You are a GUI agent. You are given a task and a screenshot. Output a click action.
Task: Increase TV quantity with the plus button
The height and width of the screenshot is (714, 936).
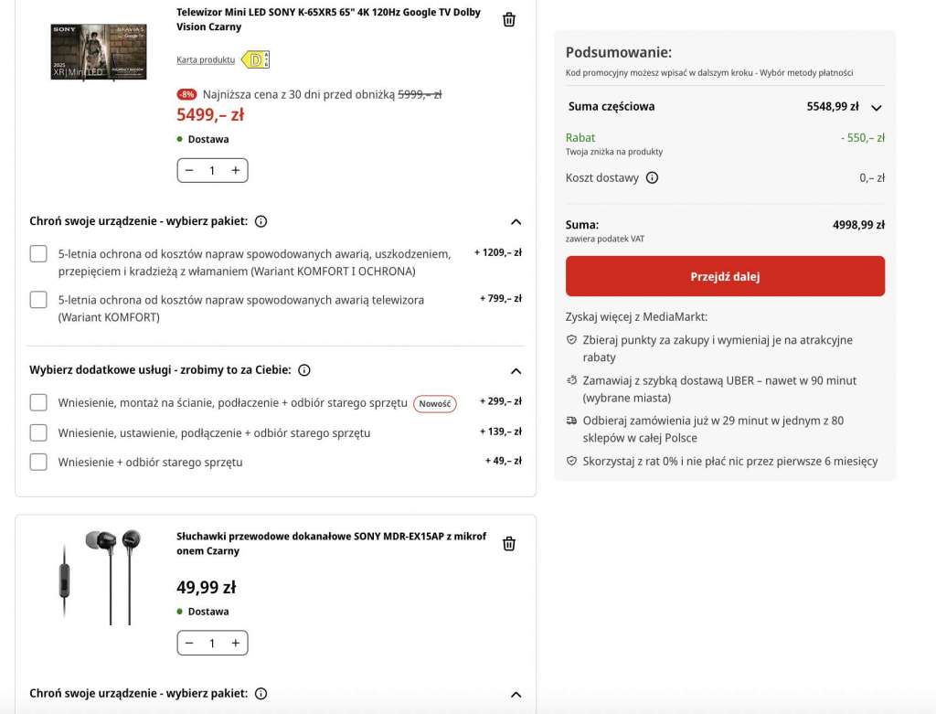[x=236, y=170]
